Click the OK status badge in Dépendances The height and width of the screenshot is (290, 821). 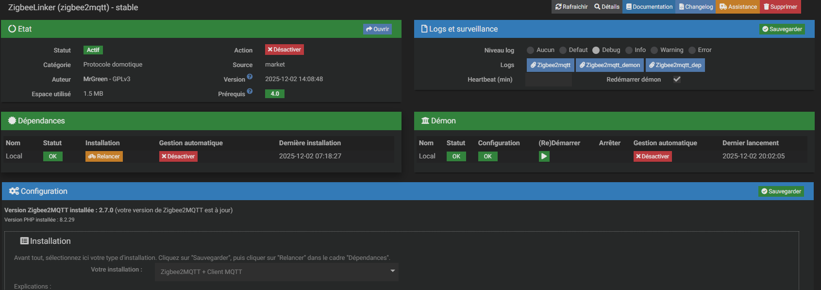[53, 156]
